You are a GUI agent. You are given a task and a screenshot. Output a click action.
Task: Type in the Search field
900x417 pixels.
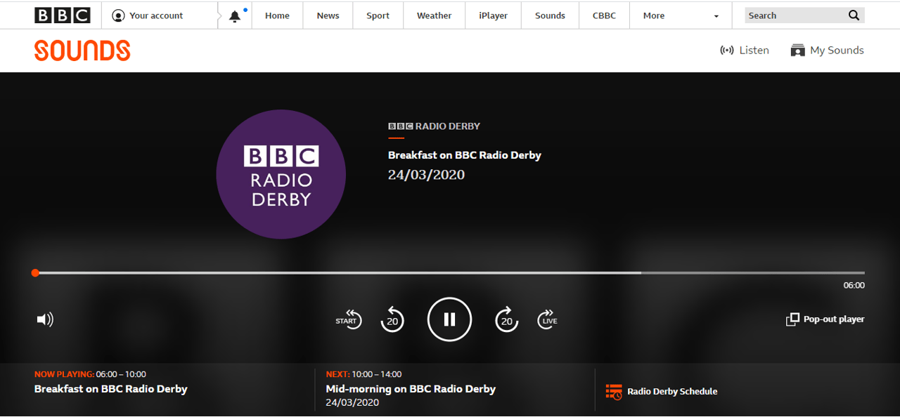pyautogui.click(x=793, y=15)
